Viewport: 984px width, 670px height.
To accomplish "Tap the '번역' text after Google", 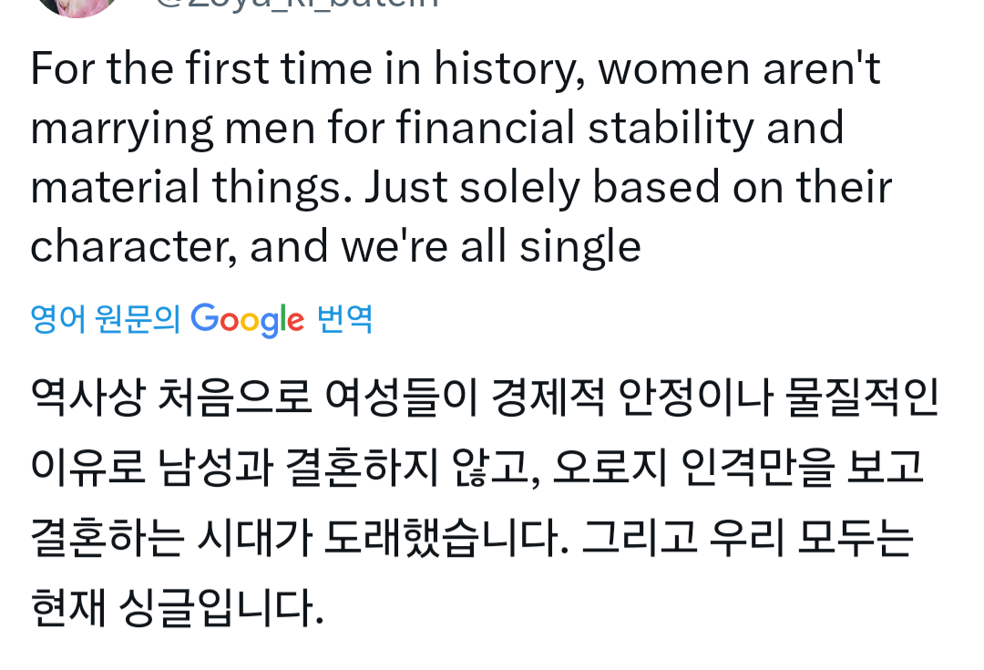I will pyautogui.click(x=345, y=319).
